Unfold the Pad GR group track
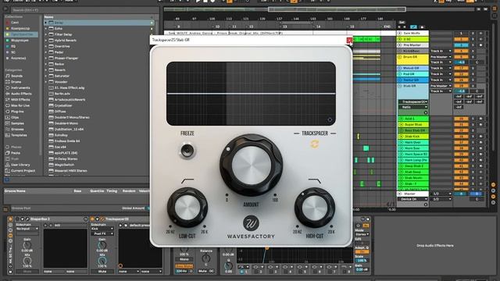 point(400,74)
